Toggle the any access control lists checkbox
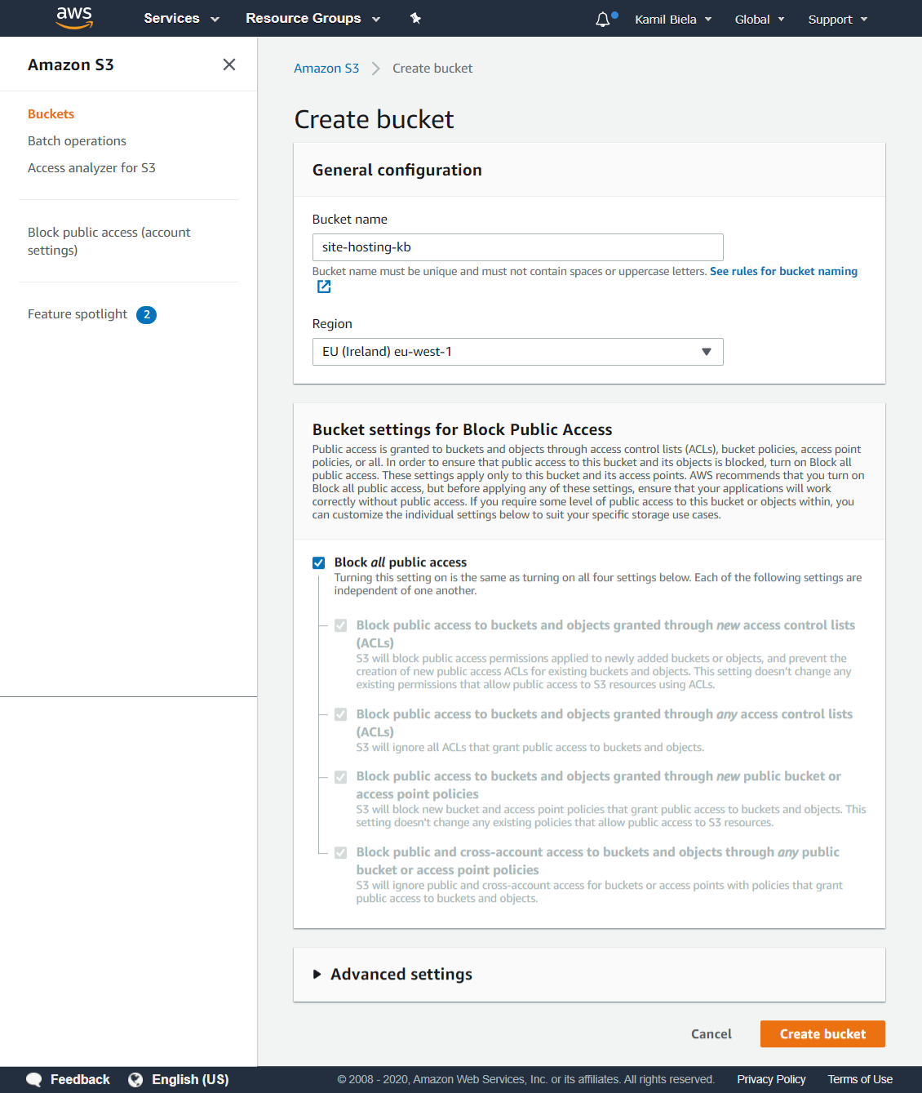 (x=341, y=714)
